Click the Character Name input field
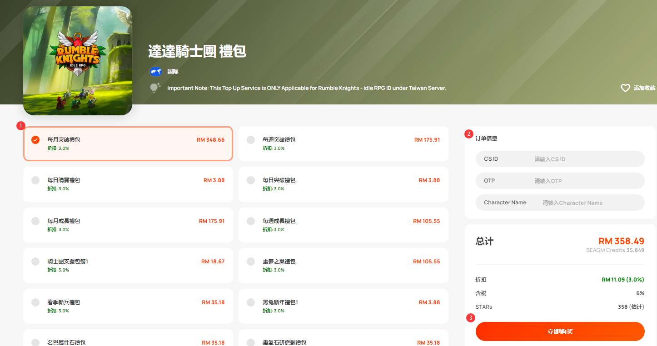The height and width of the screenshot is (346, 657). (x=560, y=203)
